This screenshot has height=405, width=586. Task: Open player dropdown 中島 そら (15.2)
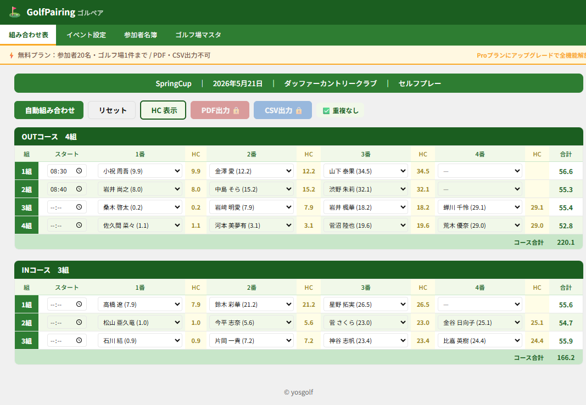pos(252,189)
